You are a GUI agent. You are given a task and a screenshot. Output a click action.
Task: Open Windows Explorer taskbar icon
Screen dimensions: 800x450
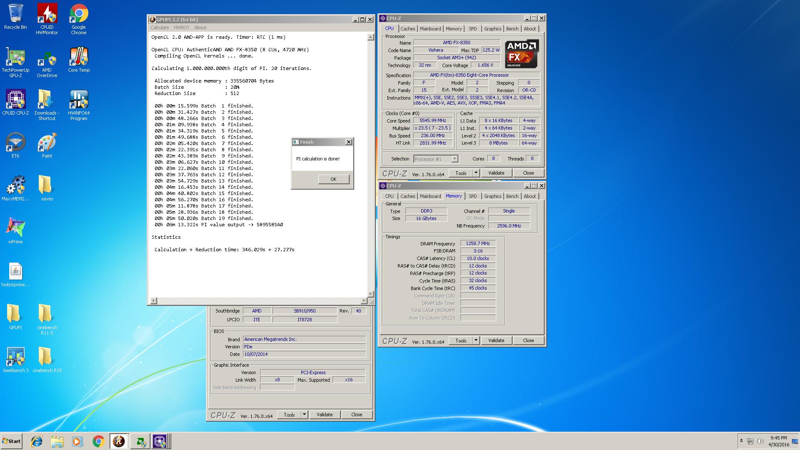(x=57, y=441)
